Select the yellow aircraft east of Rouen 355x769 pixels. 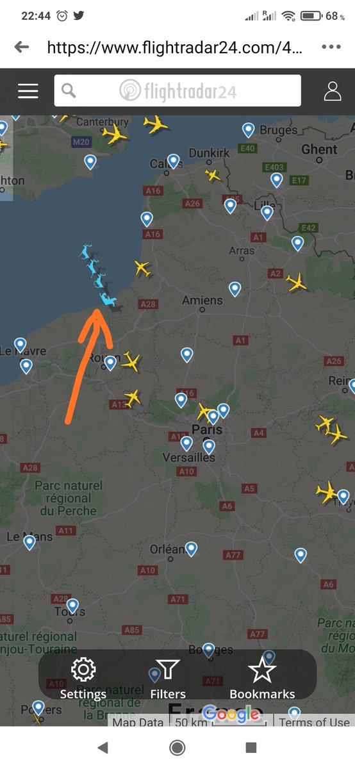pos(131,362)
